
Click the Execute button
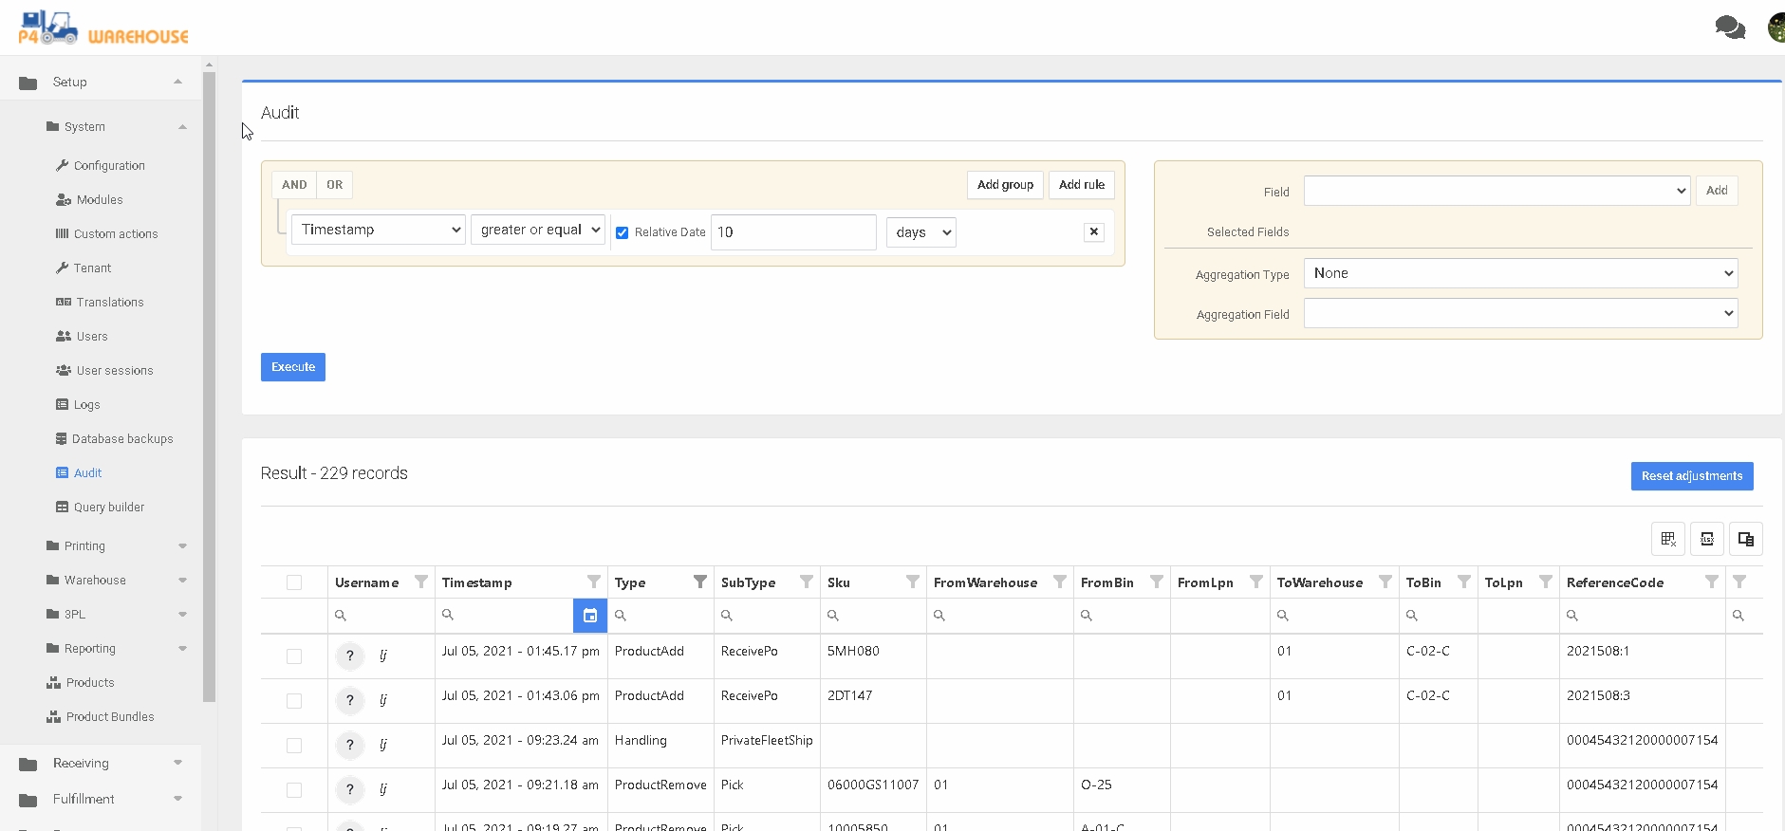pyautogui.click(x=292, y=367)
